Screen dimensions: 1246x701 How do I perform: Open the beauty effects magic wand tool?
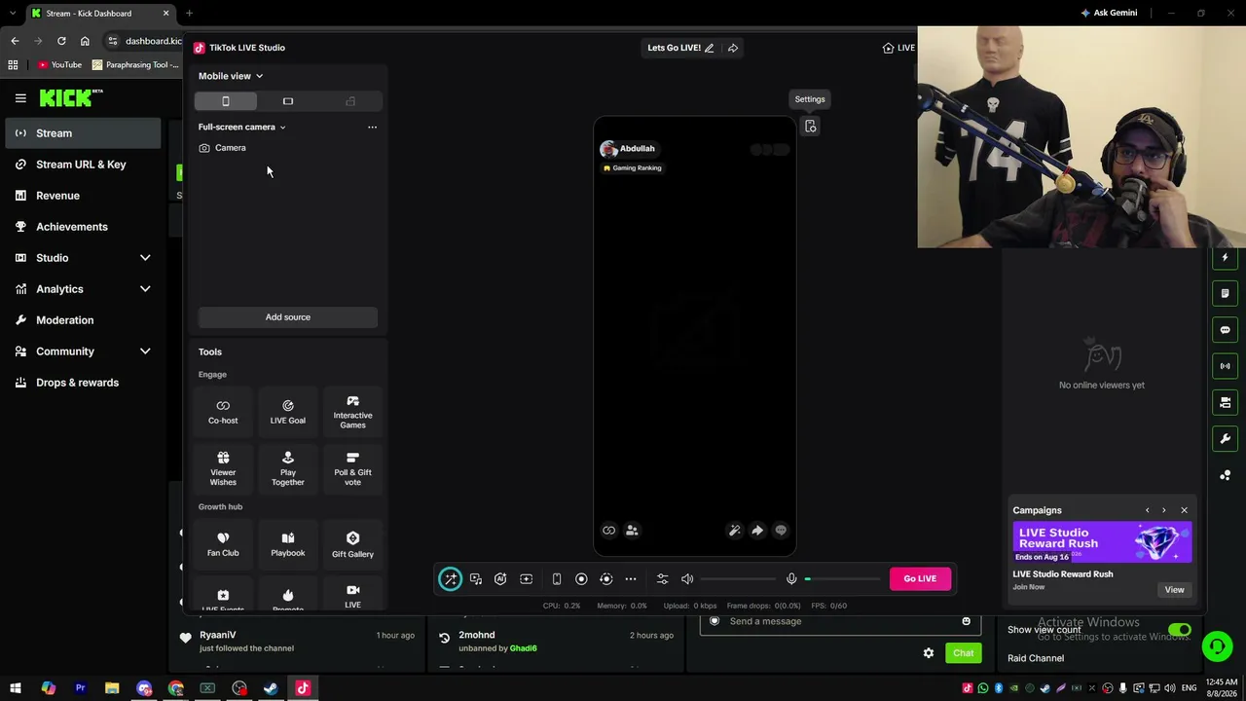click(x=450, y=578)
